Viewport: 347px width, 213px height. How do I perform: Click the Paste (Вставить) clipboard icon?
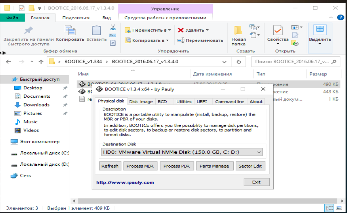96,30
